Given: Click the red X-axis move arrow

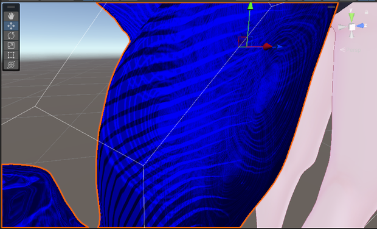Looking at the screenshot, I should (267, 47).
